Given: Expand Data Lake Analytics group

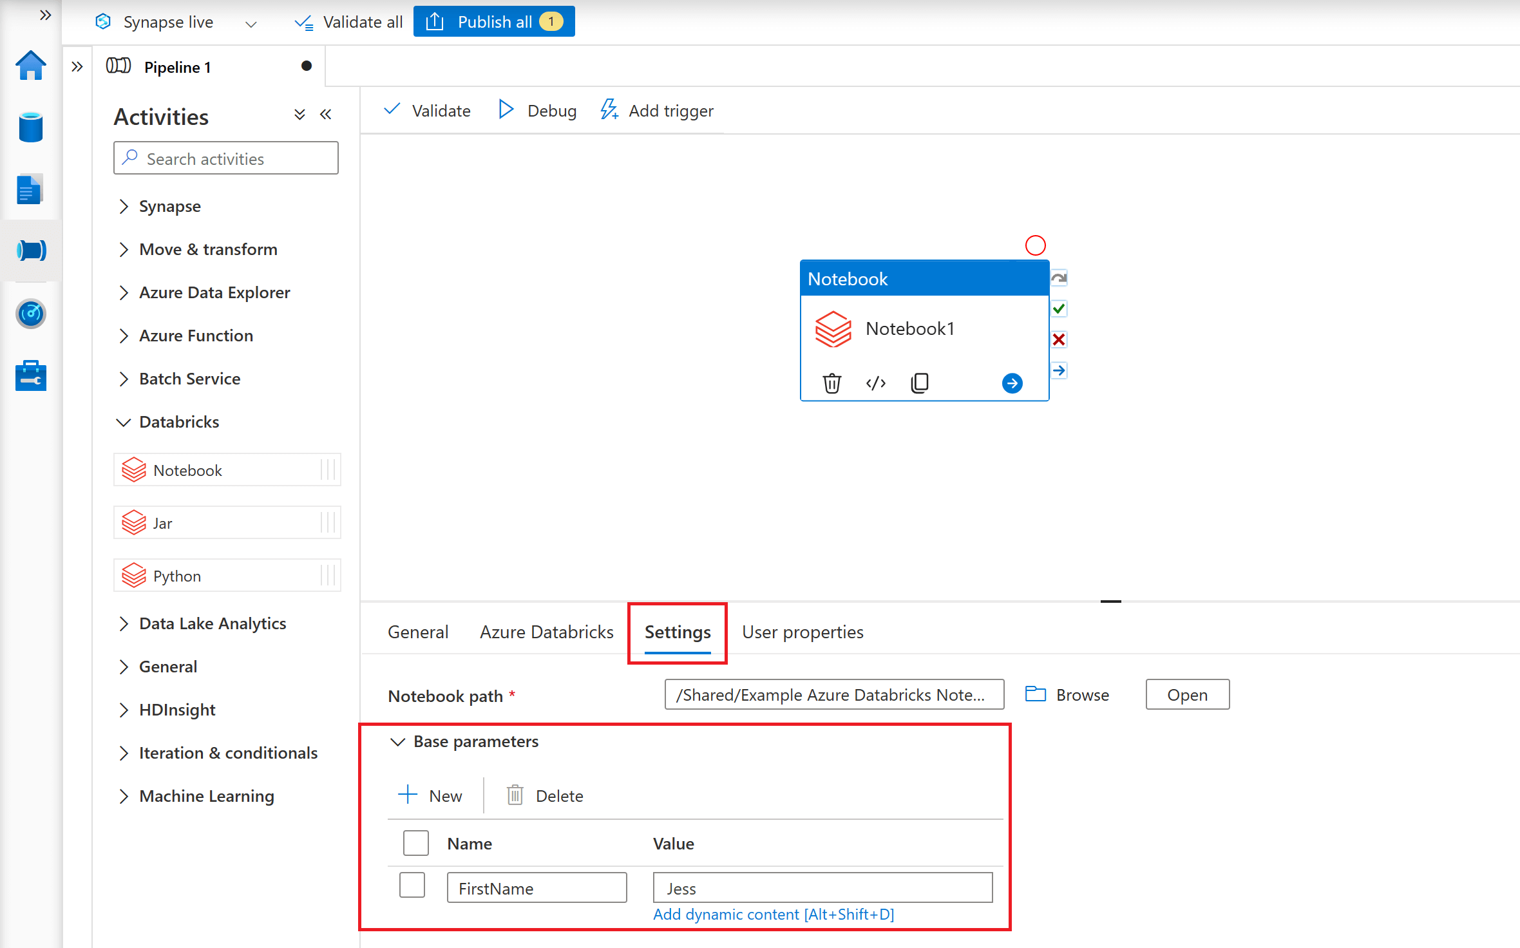Looking at the screenshot, I should pos(202,623).
